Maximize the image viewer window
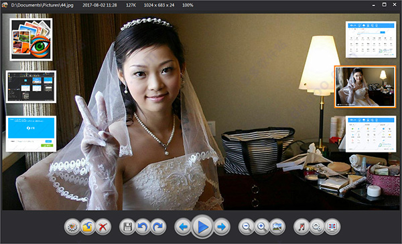Viewport: 402px width, 244px height. (x=385, y=5)
